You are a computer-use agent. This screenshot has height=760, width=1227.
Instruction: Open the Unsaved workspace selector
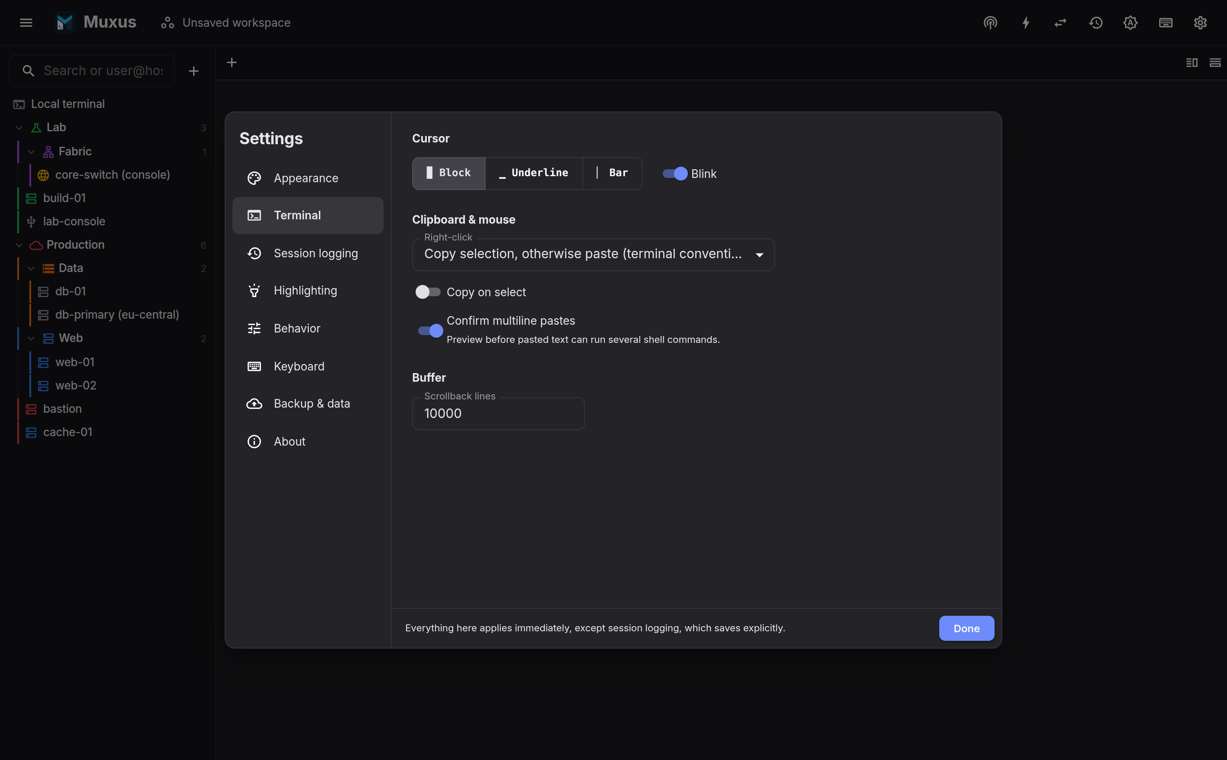click(226, 22)
